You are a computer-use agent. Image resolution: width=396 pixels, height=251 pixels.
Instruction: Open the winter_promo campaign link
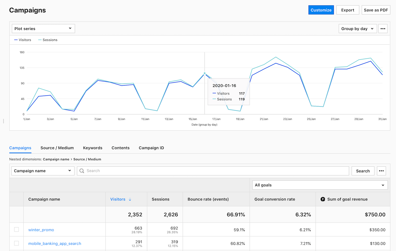[41, 230]
